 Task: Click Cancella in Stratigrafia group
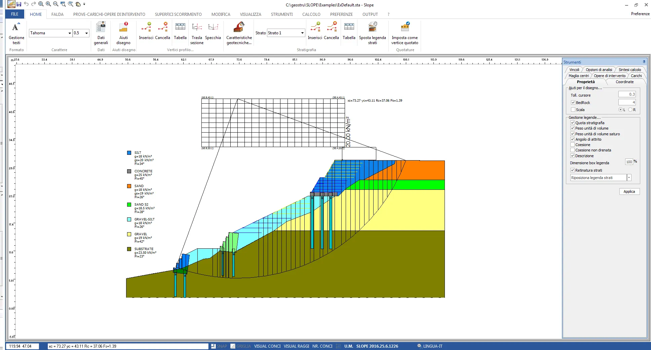(x=331, y=31)
